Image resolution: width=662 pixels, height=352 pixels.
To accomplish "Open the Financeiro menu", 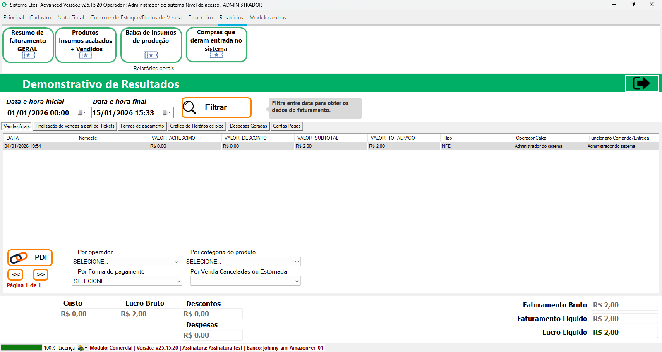I will point(200,17).
